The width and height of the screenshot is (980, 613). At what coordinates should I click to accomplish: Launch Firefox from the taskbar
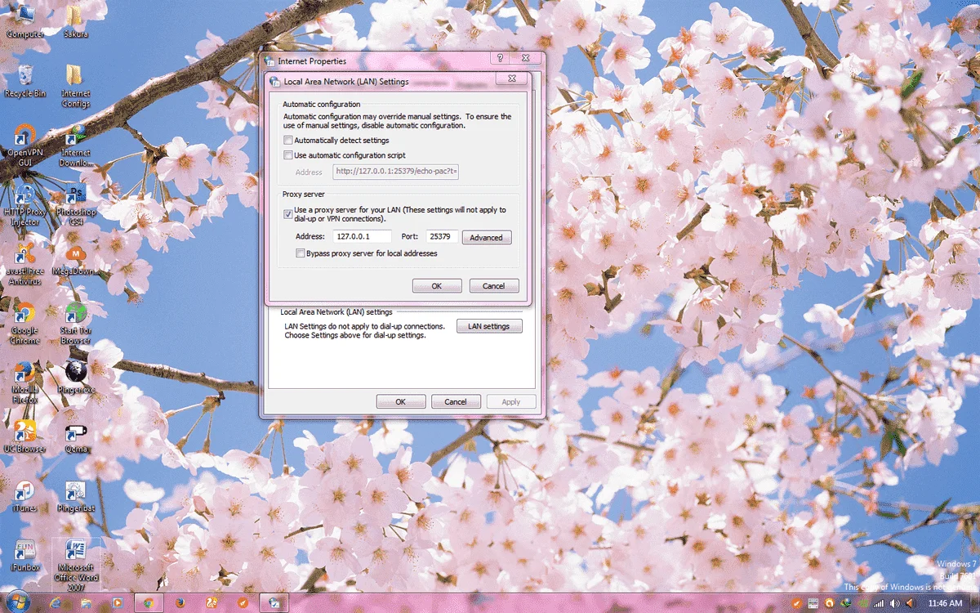[x=180, y=602]
